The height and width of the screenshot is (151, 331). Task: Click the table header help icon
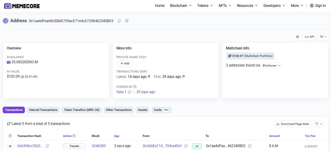(10, 136)
